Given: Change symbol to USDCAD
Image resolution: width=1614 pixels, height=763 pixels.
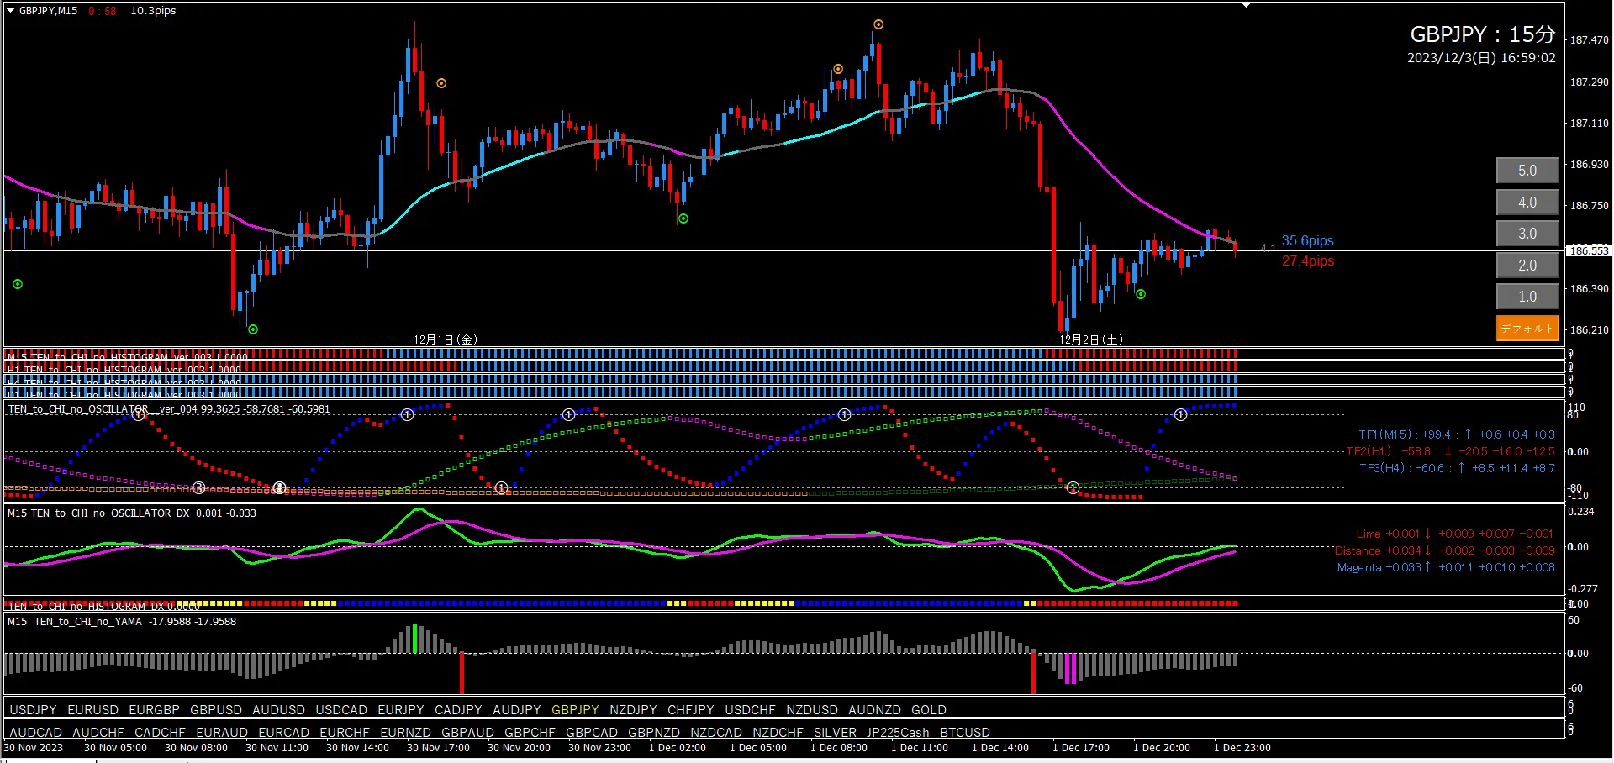Looking at the screenshot, I should click(x=341, y=710).
